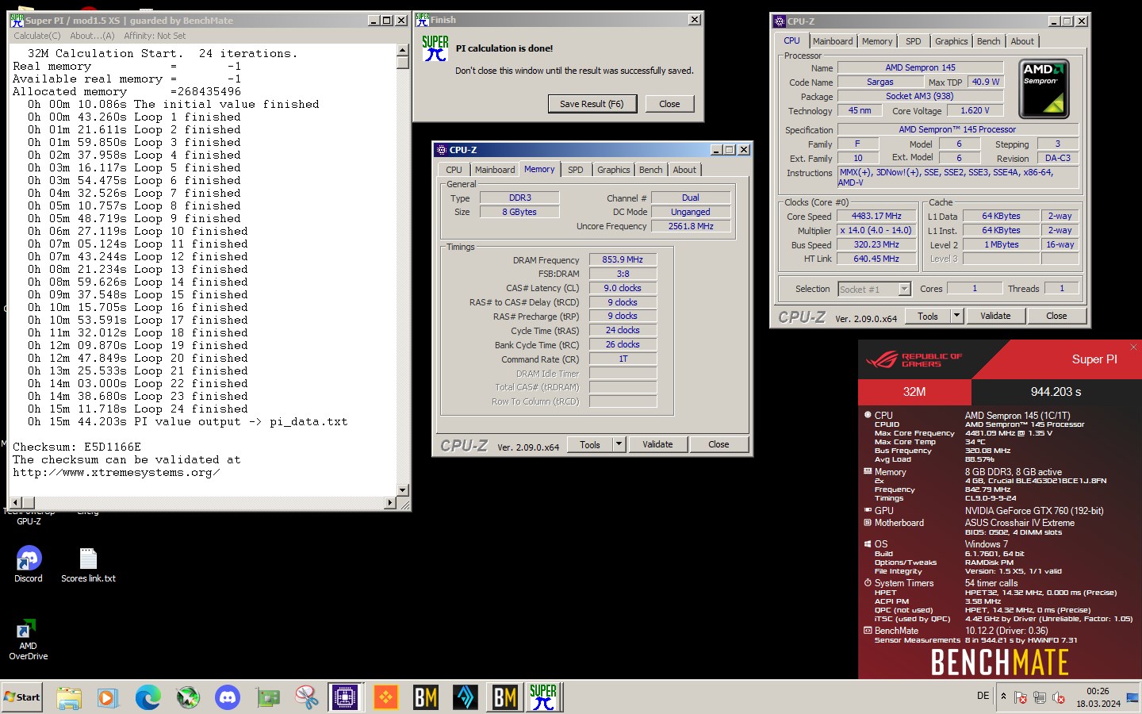
Task: Click the Loop 24 finished line
Action: tap(137, 409)
